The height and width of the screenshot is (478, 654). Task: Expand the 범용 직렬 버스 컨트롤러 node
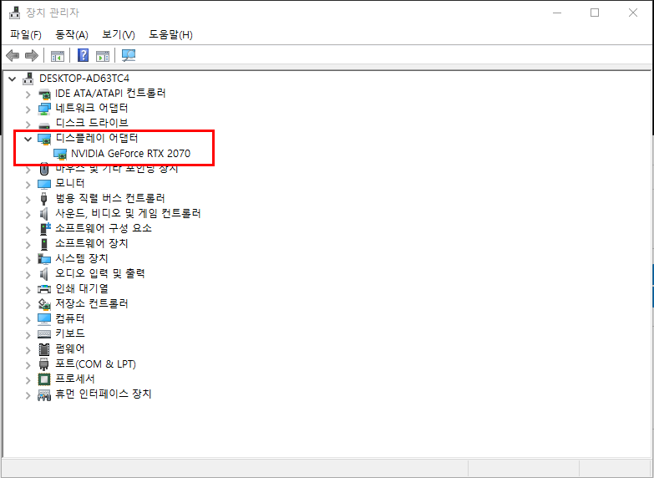tap(28, 200)
